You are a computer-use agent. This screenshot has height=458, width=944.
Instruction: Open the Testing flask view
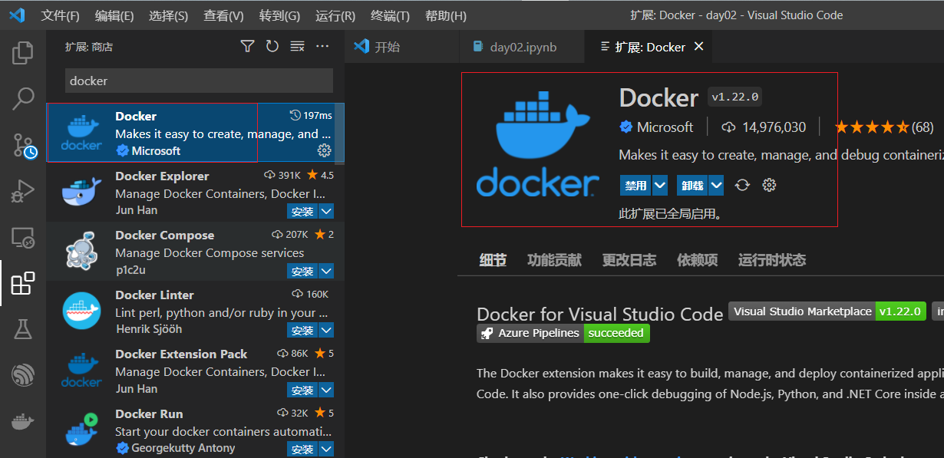tap(23, 329)
